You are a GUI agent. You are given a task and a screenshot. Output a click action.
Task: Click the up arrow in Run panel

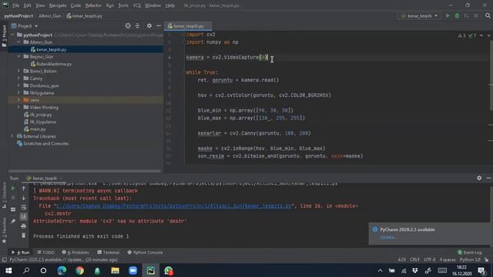pyautogui.click(x=24, y=188)
